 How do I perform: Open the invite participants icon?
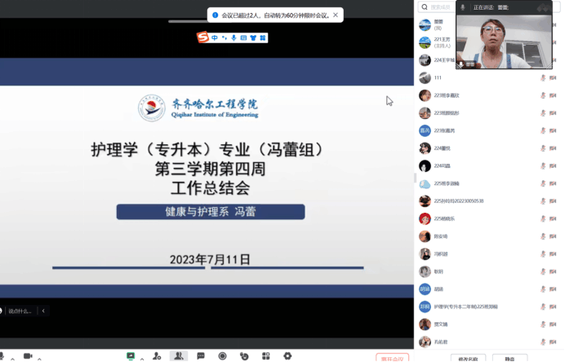[x=157, y=356]
